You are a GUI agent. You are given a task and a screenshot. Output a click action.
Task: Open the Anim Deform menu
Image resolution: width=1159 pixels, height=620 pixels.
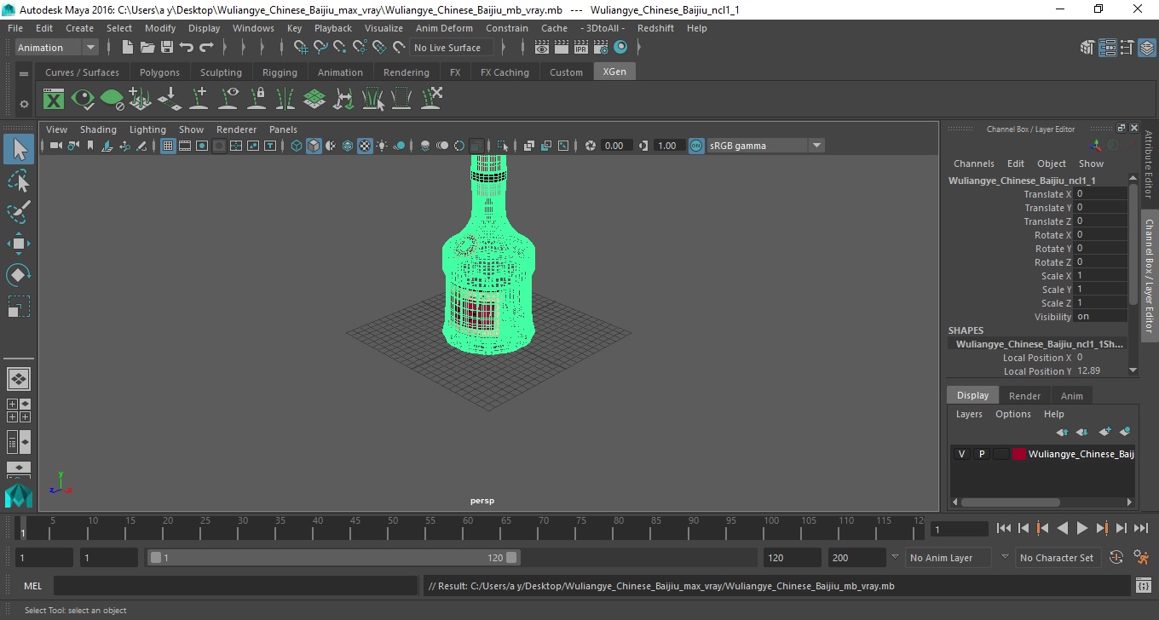click(444, 28)
